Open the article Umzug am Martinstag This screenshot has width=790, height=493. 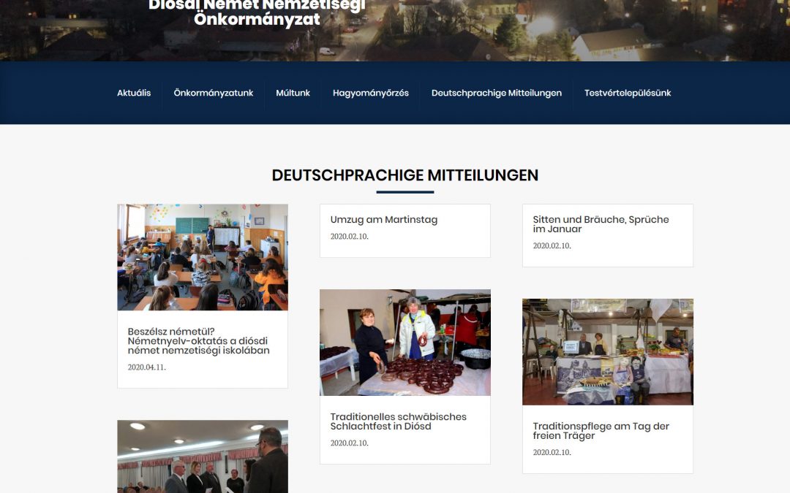[x=384, y=220]
